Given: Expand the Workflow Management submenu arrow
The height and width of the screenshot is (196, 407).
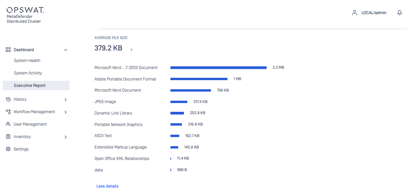Looking at the screenshot, I should pos(66,112).
